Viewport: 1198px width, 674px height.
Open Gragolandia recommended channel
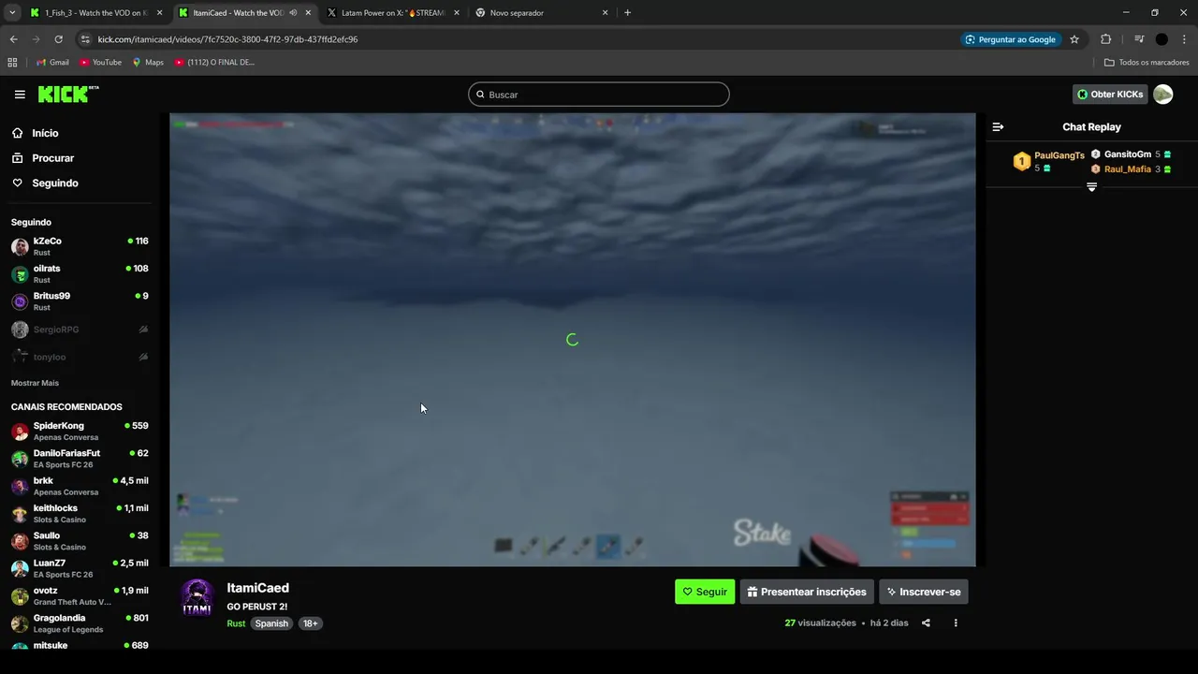pos(80,623)
